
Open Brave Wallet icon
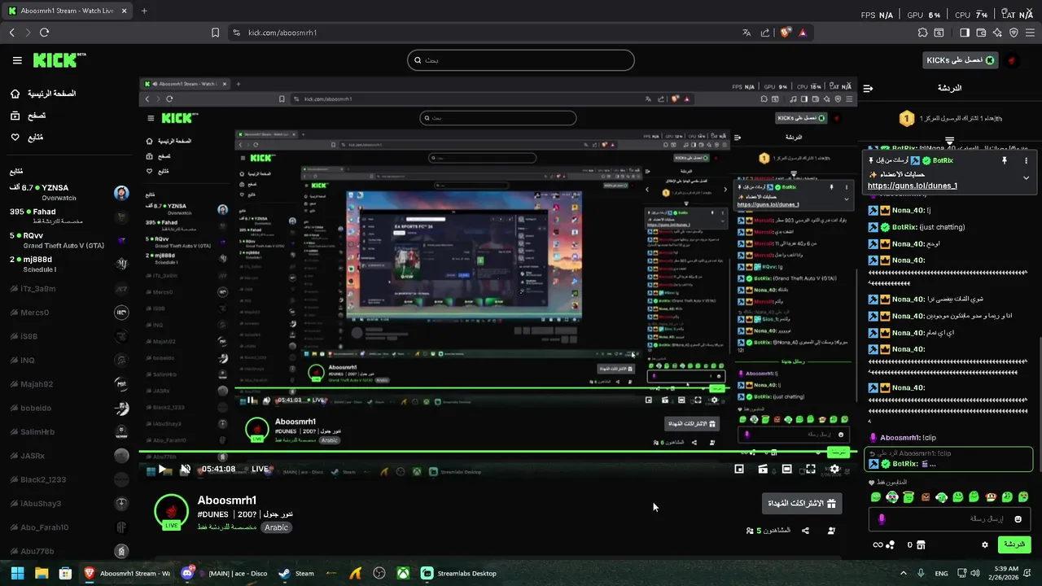coord(981,33)
